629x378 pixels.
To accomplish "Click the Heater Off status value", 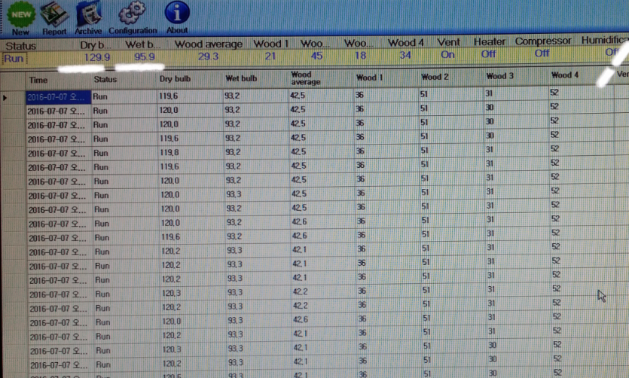I will 488,54.
